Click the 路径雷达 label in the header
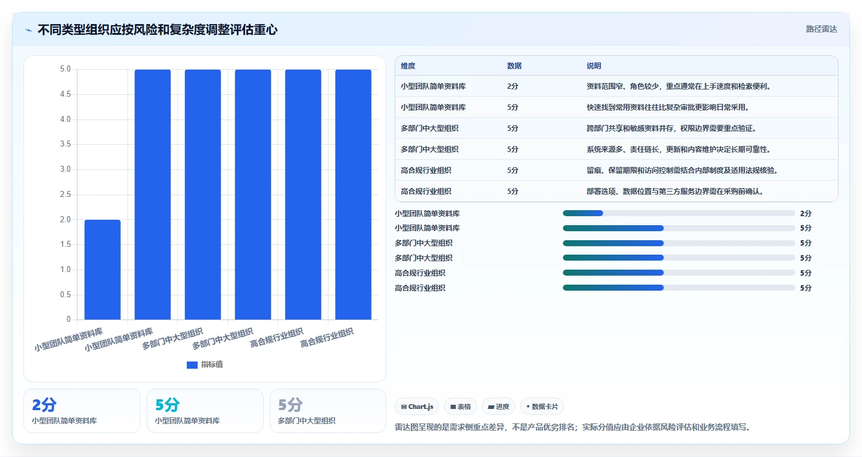 click(x=821, y=29)
